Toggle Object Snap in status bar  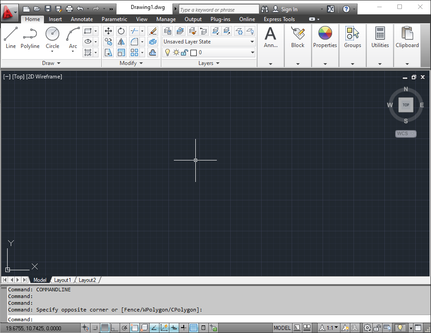pyautogui.click(x=134, y=328)
